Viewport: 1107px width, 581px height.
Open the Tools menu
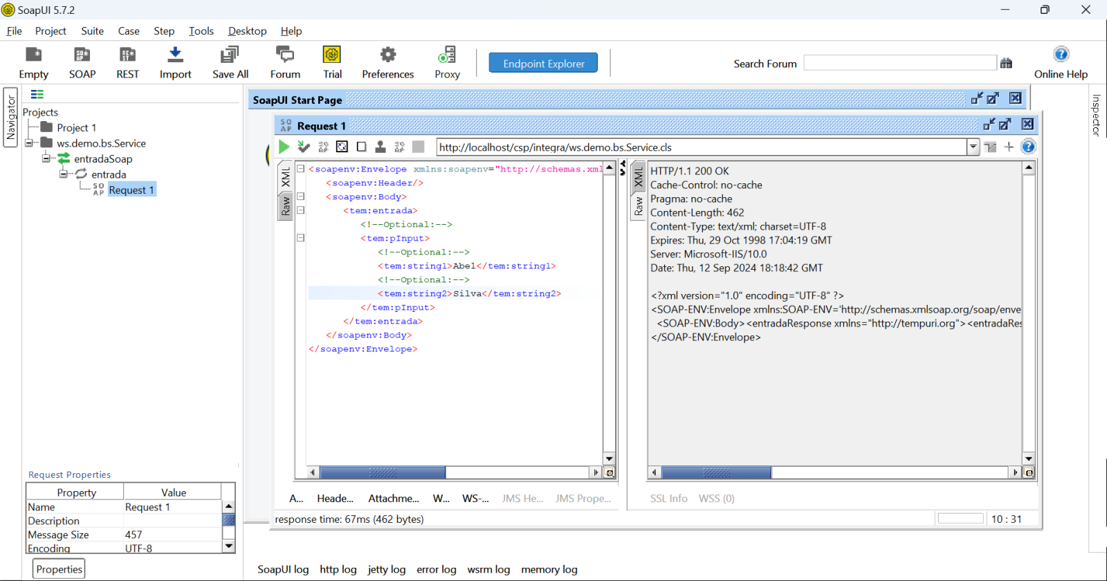coord(201,31)
